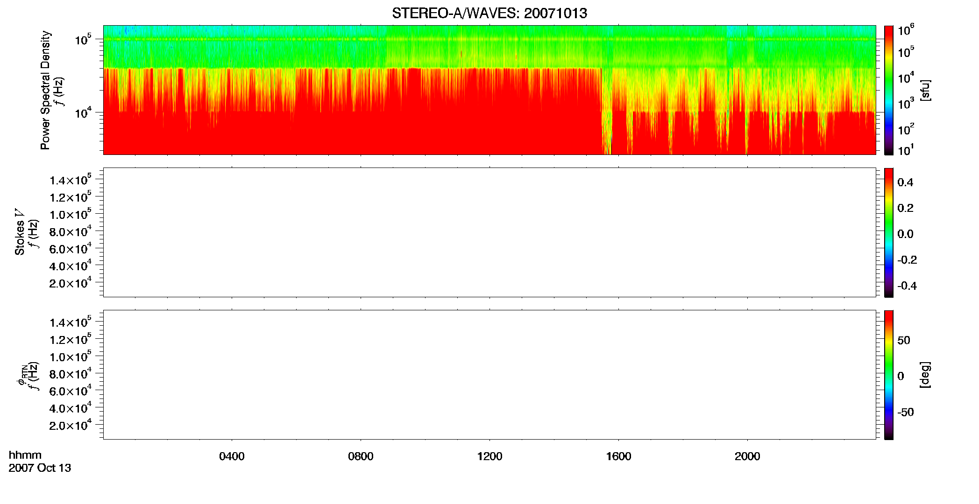This screenshot has height=504, width=979.
Task: Click the 2000 time axis label
Action: pos(747,456)
